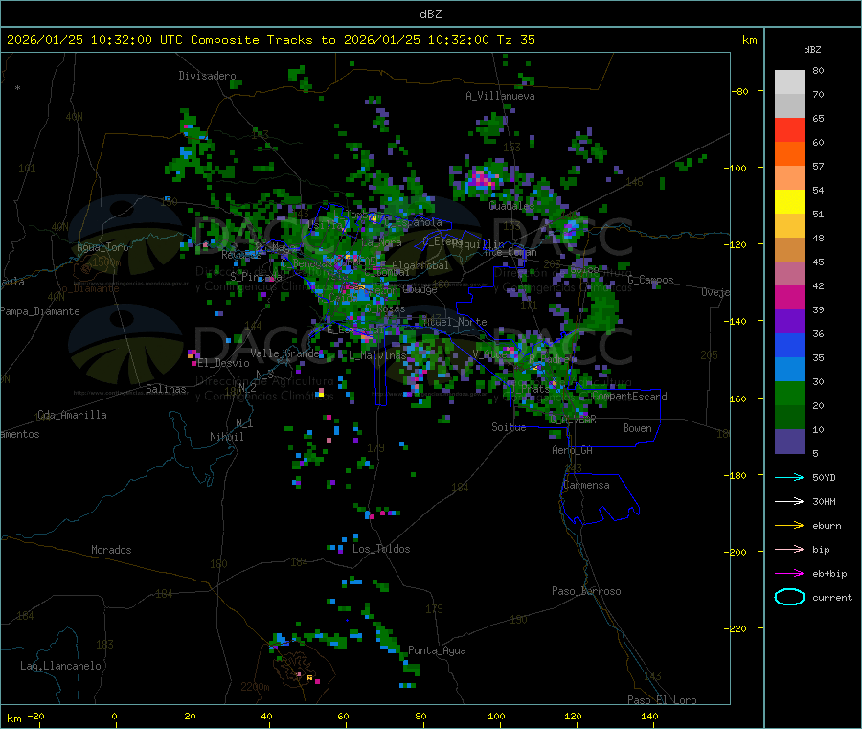Viewport: 862px width, 729px height.
Task: Click the Goudge map label
Action: pyautogui.click(x=420, y=289)
